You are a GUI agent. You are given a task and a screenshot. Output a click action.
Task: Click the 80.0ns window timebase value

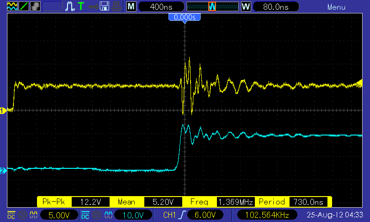click(x=276, y=6)
